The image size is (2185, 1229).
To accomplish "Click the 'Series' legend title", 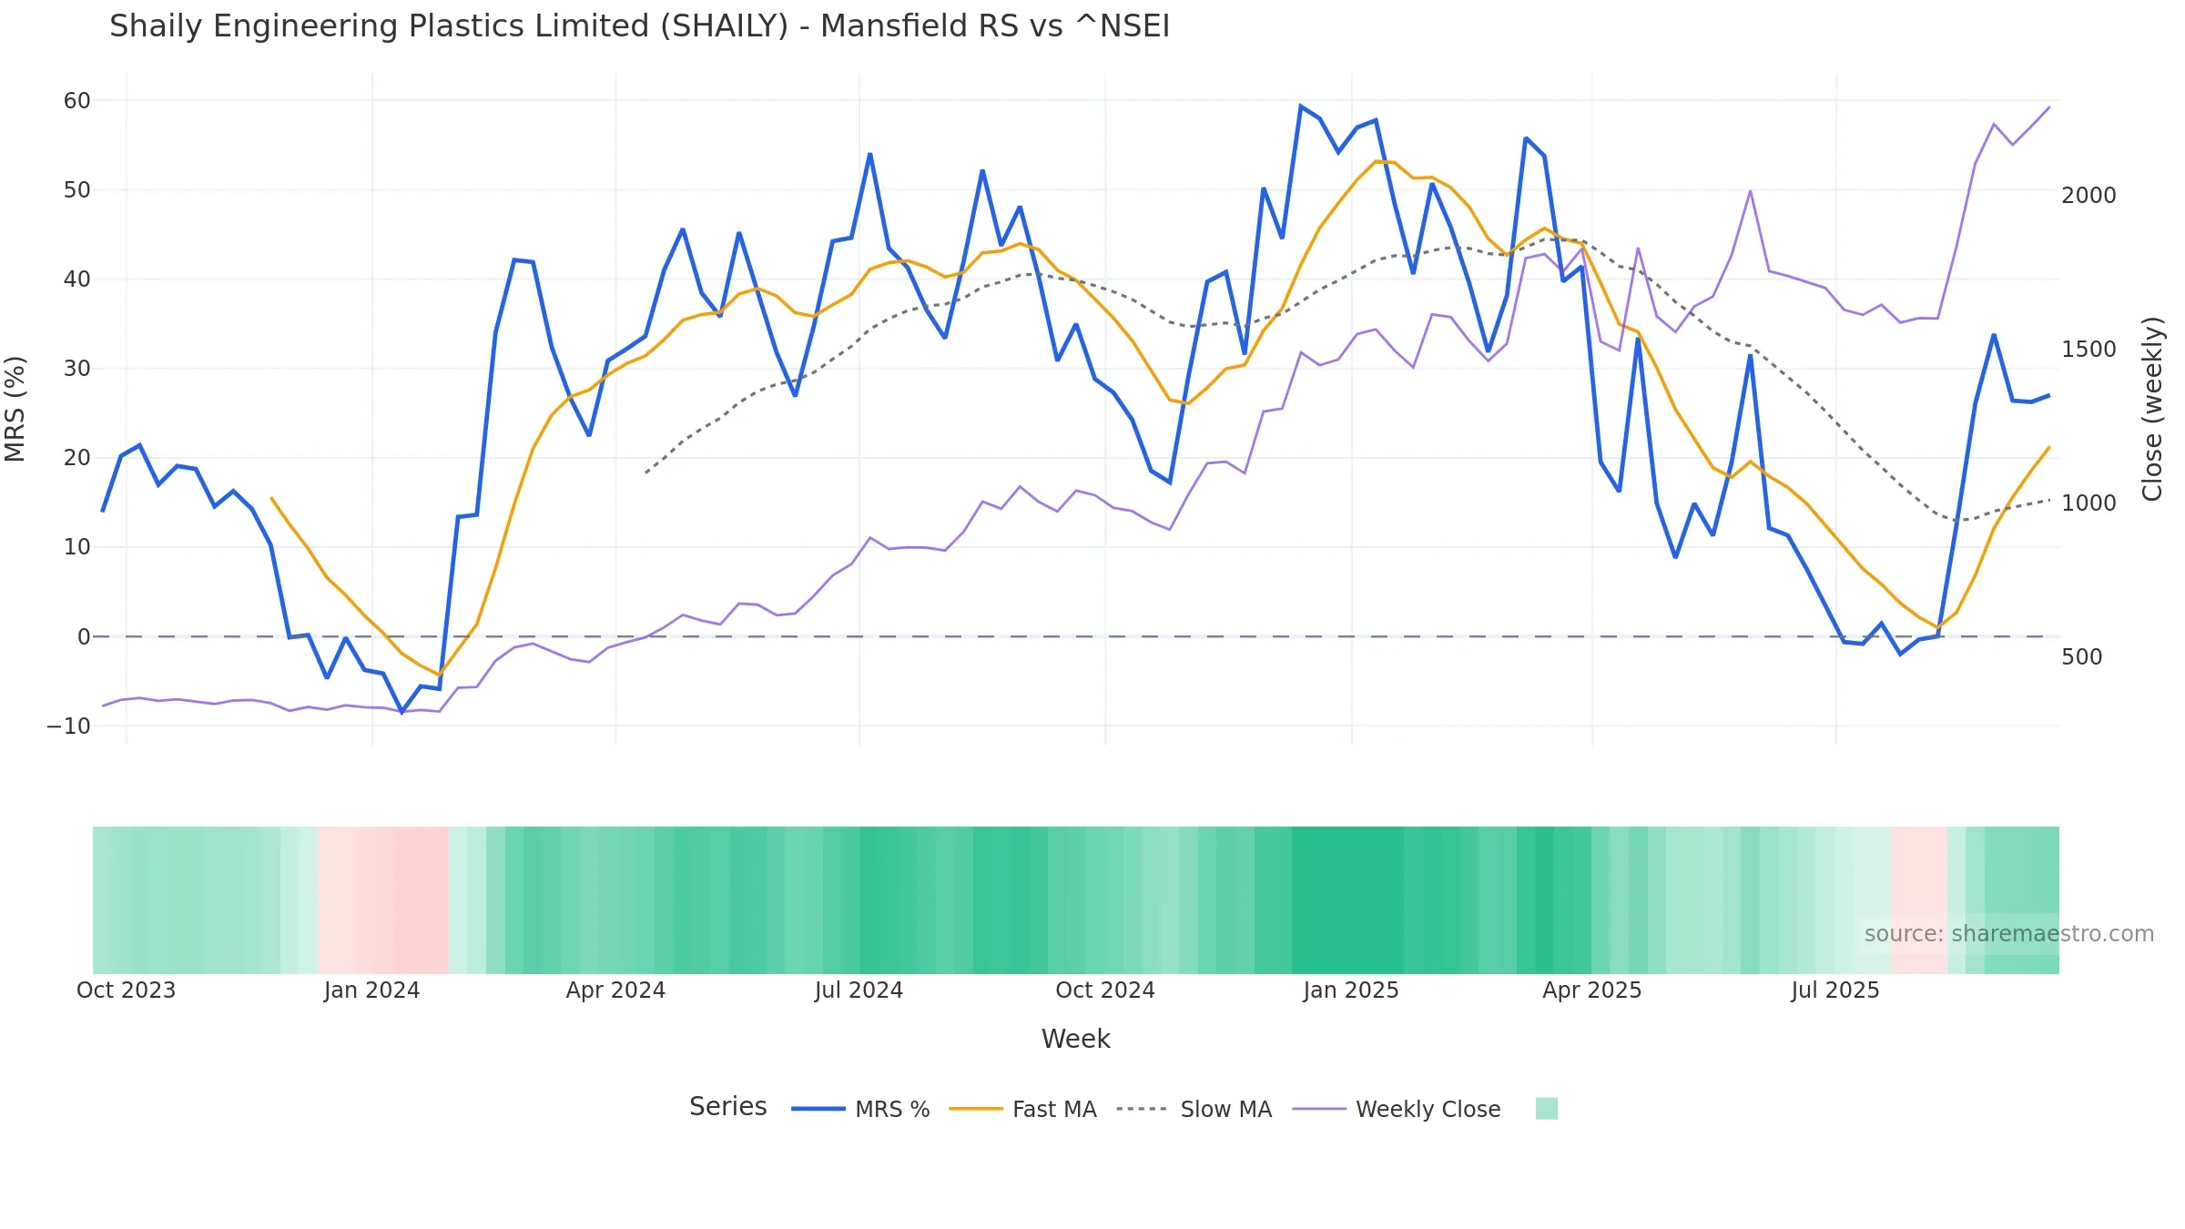I will click(x=728, y=1107).
